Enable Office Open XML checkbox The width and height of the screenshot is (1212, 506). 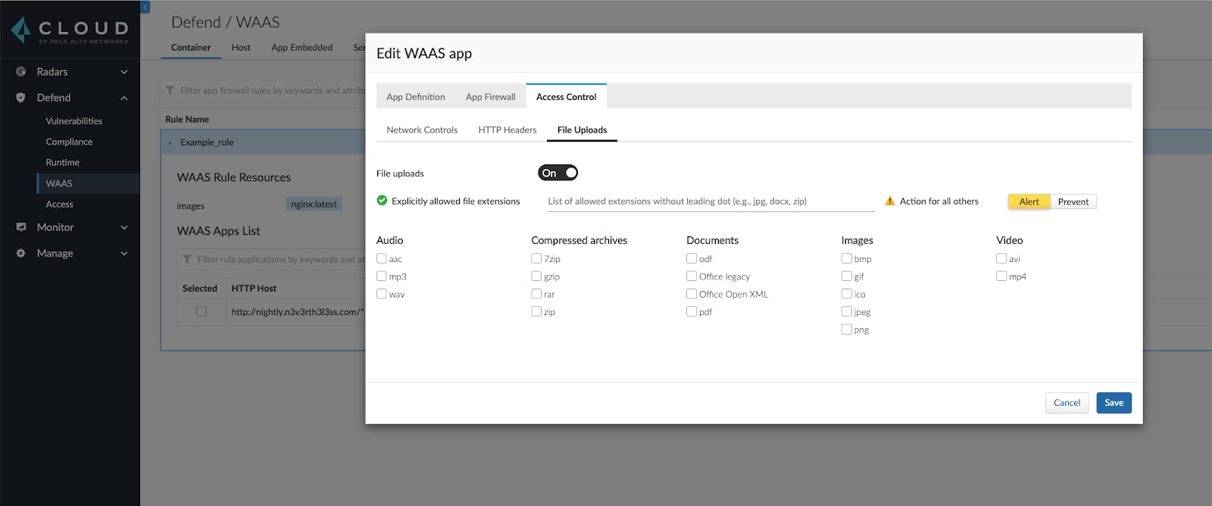(x=692, y=294)
